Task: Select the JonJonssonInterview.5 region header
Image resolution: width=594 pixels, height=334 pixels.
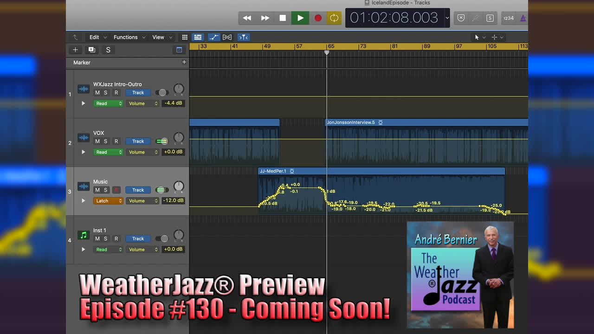Action: point(426,122)
